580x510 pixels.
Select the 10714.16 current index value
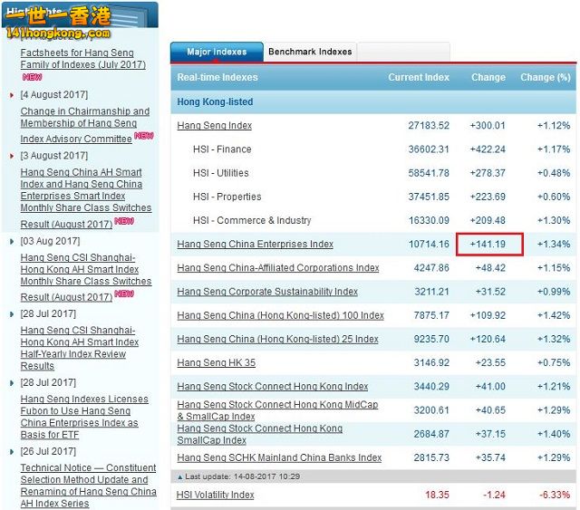click(429, 244)
